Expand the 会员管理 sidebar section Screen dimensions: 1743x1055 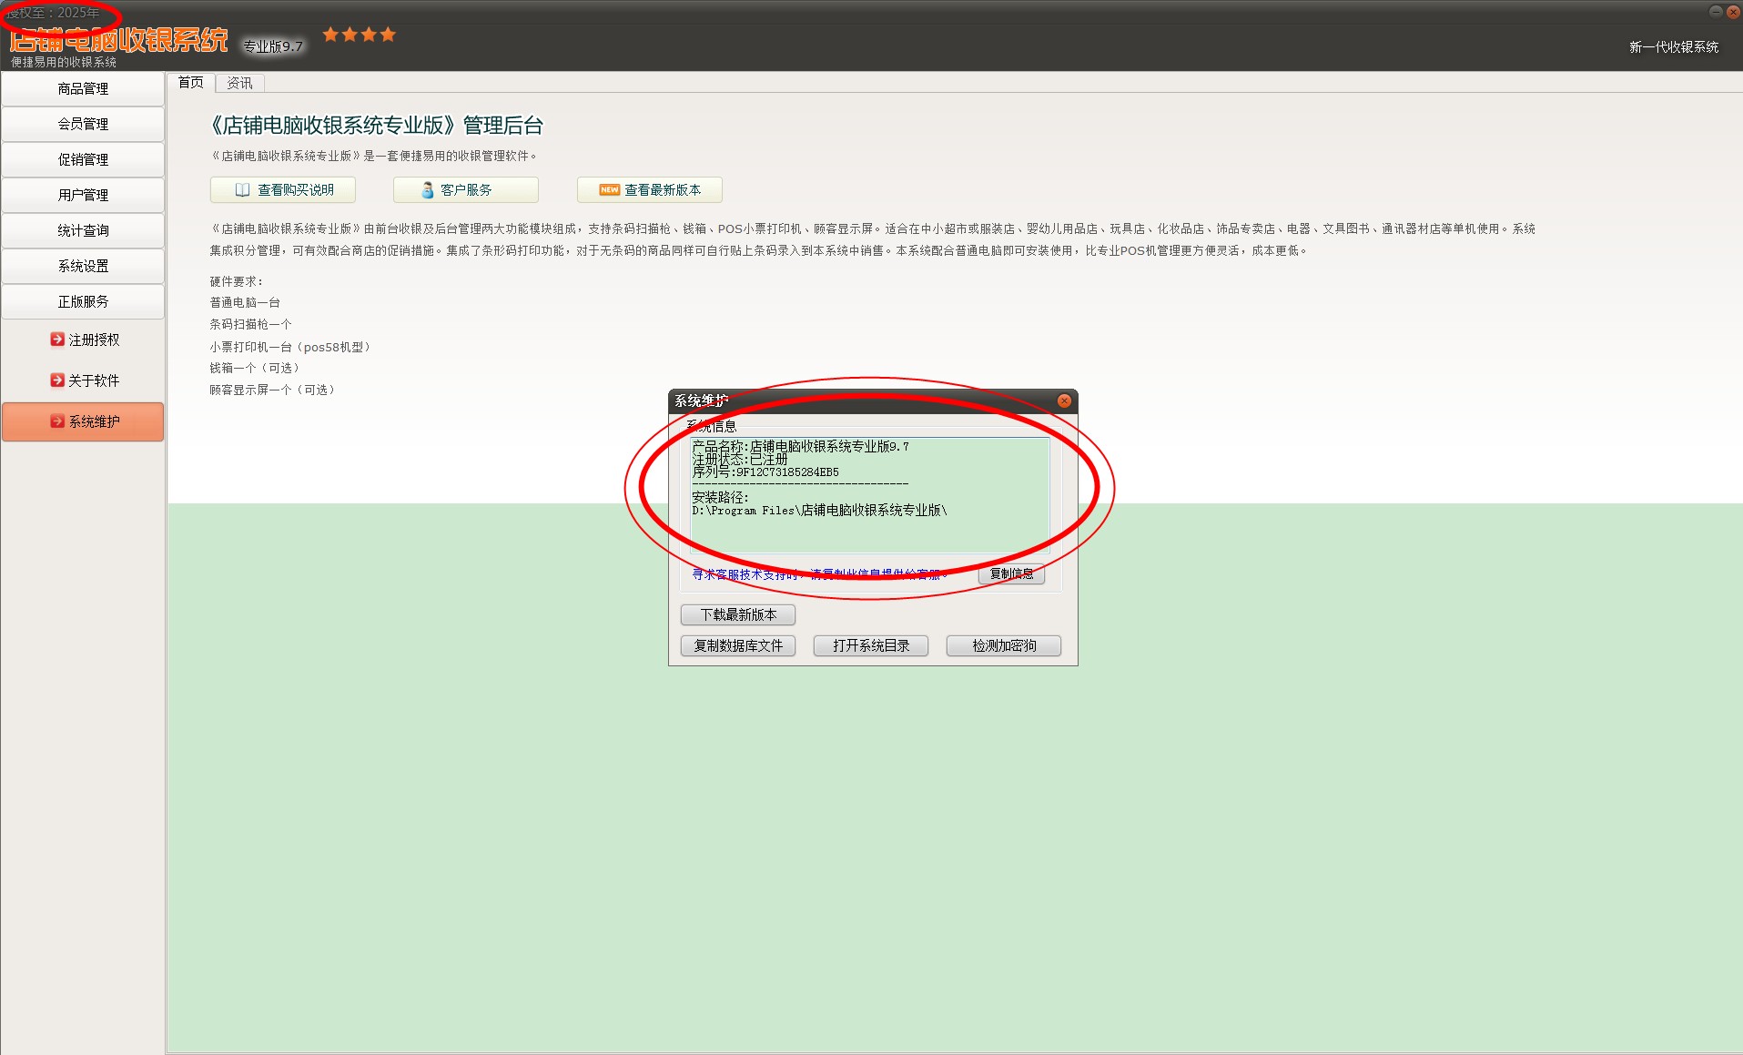click(83, 125)
